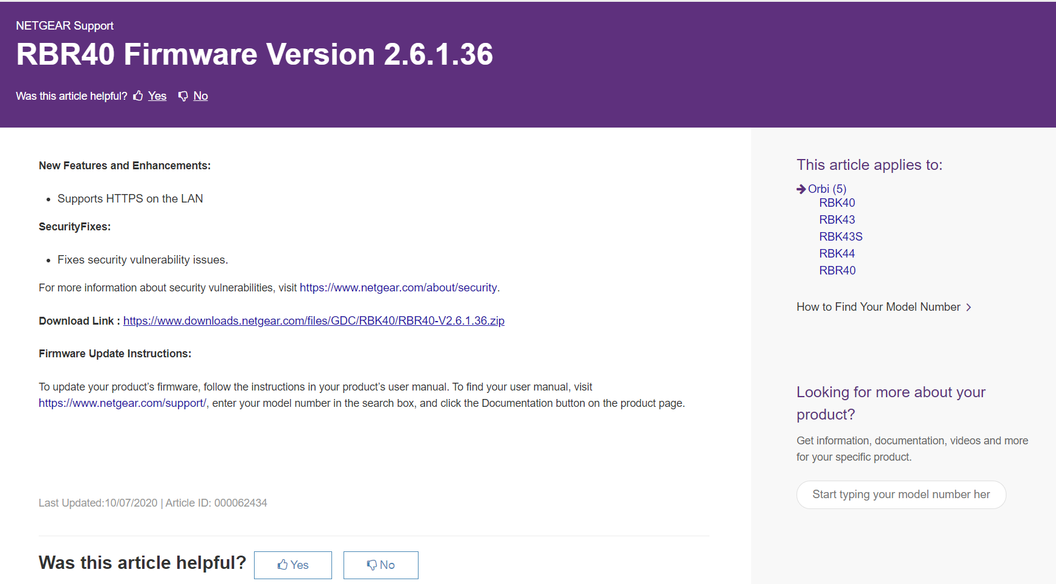Select the RBR40 model link
The image size is (1056, 584).
coord(838,271)
